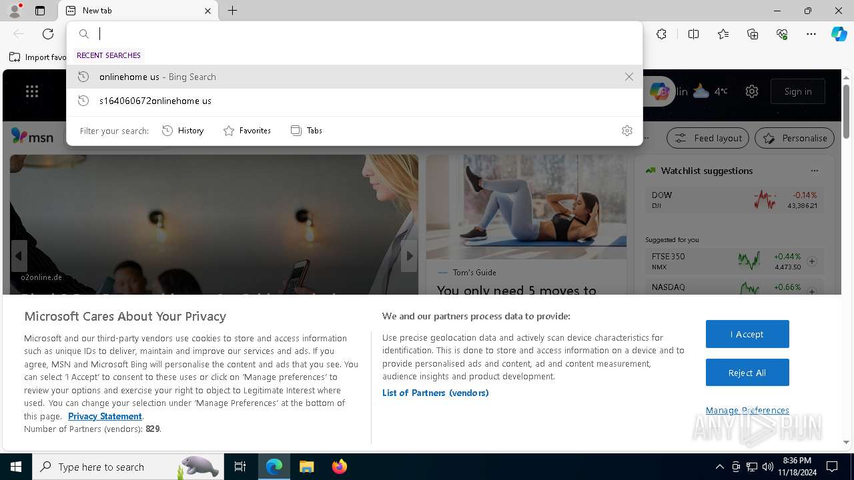Click Reject All cookies button
The height and width of the screenshot is (480, 854).
747,373
